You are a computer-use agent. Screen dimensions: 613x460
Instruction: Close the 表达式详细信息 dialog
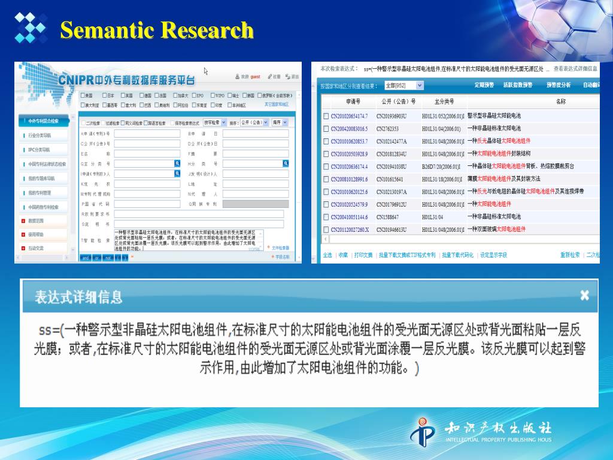pyautogui.click(x=584, y=295)
